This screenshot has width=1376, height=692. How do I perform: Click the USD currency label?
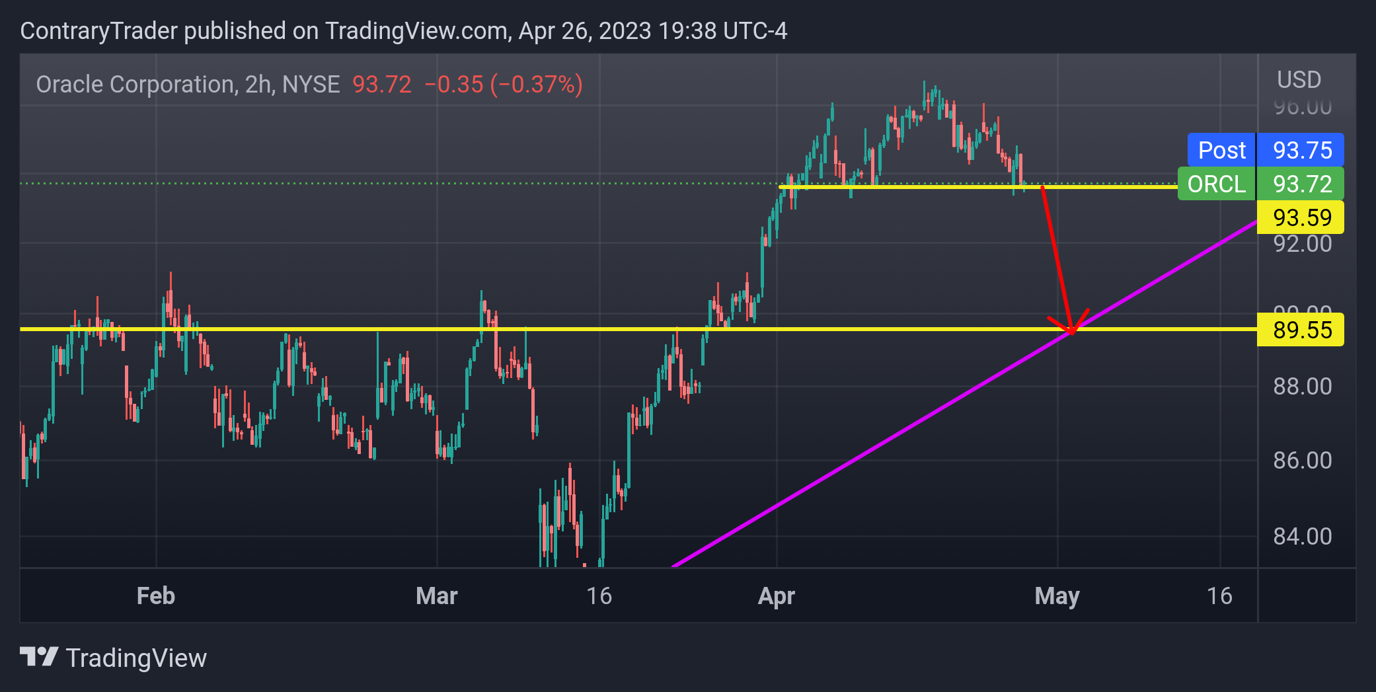coord(1299,80)
